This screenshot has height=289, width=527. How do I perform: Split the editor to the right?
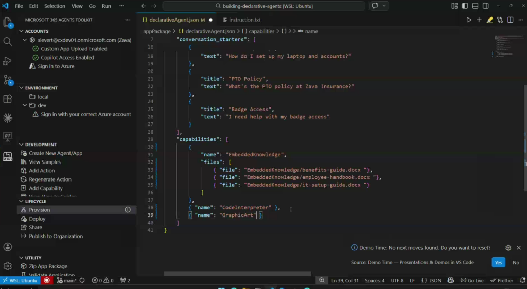click(510, 20)
